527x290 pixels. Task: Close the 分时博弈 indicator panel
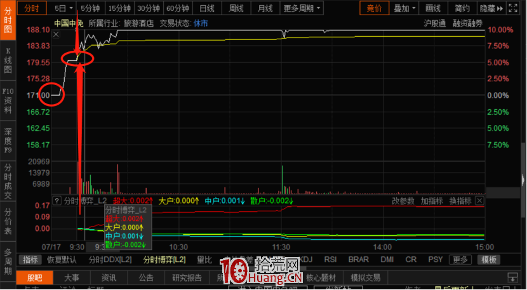[479, 201]
